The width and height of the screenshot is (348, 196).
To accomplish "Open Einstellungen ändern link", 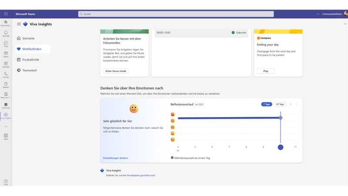I will pyautogui.click(x=115, y=158).
